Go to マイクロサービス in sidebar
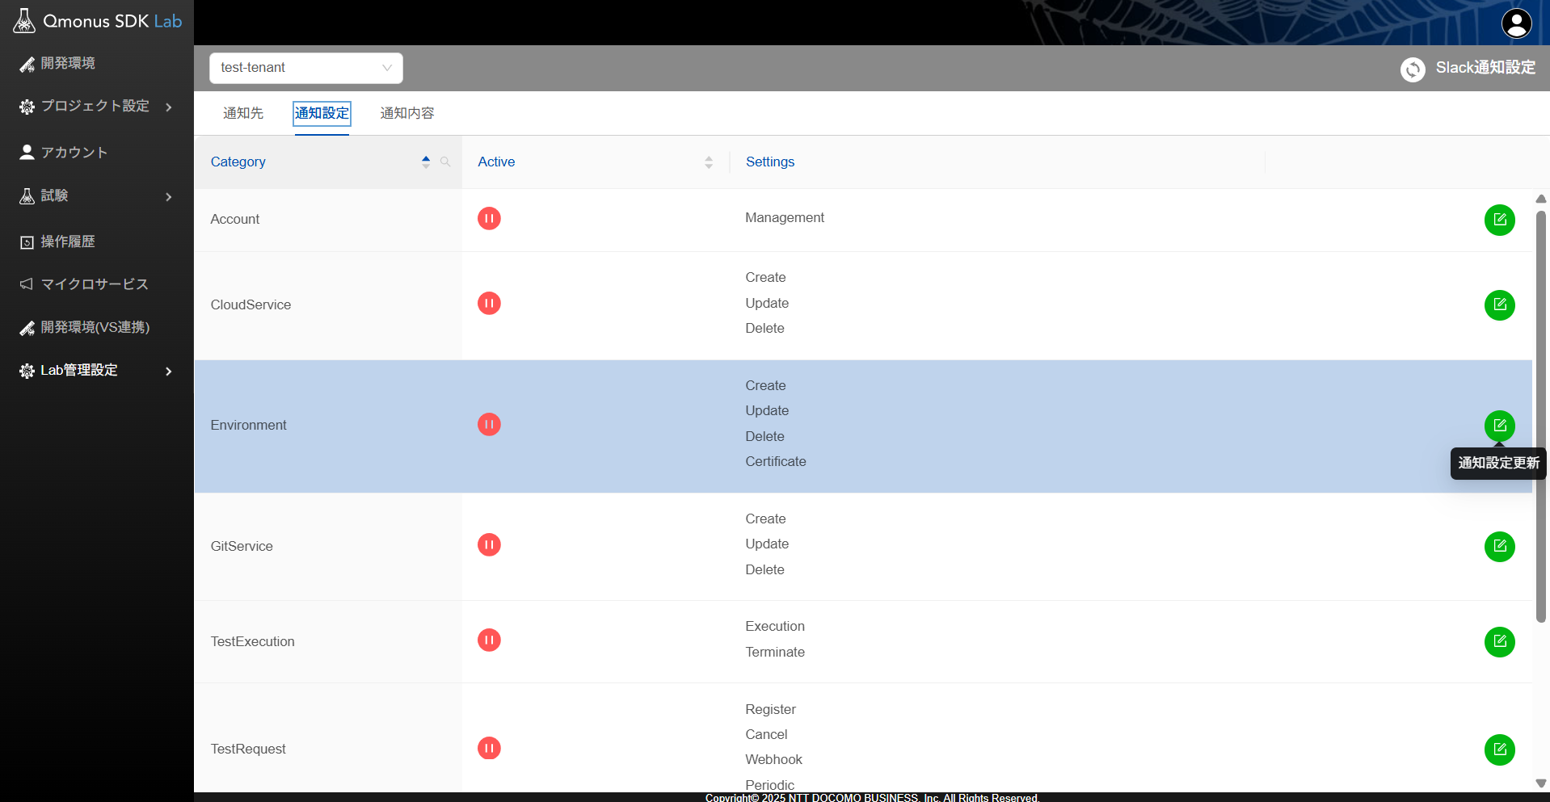 pos(95,284)
